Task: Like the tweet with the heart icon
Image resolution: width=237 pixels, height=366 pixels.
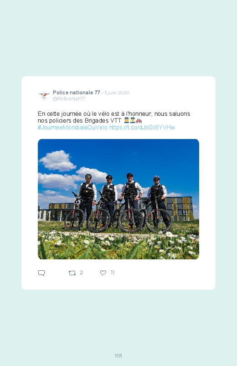Action: coord(103,273)
